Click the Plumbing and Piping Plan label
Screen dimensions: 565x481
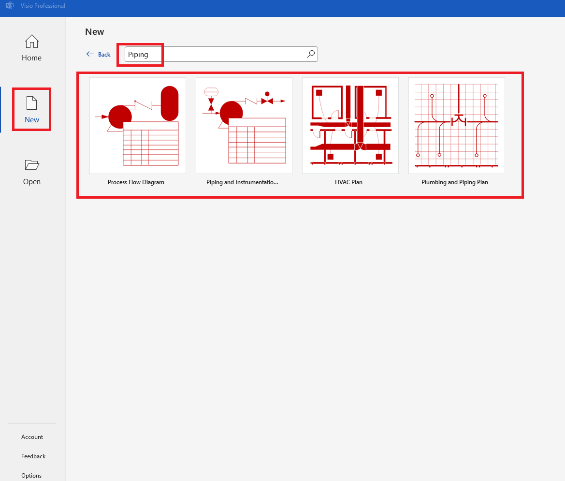[455, 182]
